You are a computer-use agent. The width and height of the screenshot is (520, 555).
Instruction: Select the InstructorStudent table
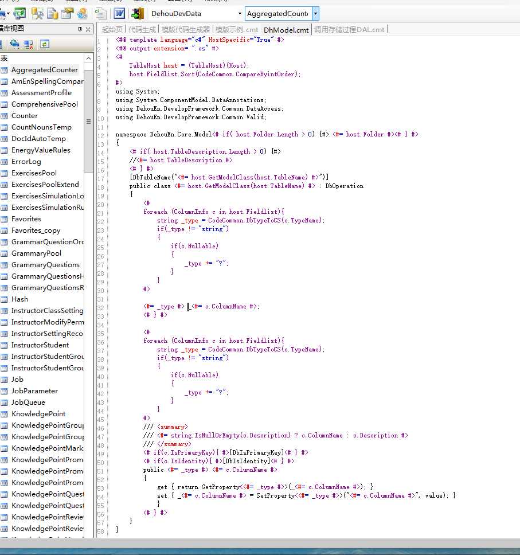[40, 345]
